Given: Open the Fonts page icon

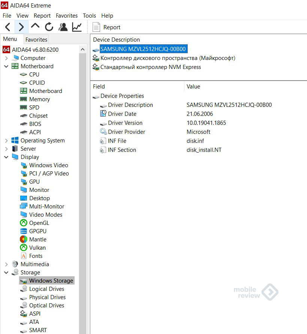Looking at the screenshot, I should pyautogui.click(x=24, y=256).
